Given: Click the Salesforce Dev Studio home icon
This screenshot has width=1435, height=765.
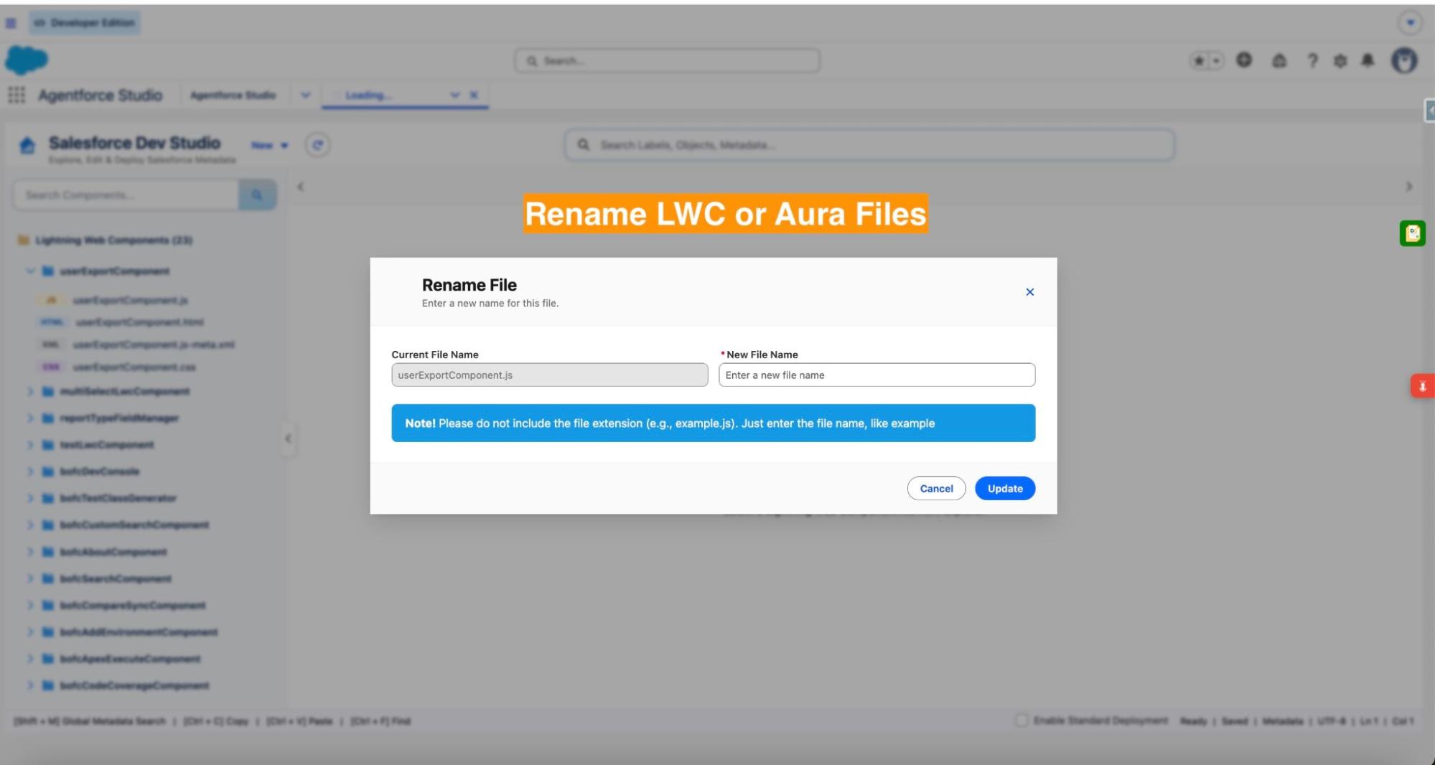Looking at the screenshot, I should click(27, 146).
